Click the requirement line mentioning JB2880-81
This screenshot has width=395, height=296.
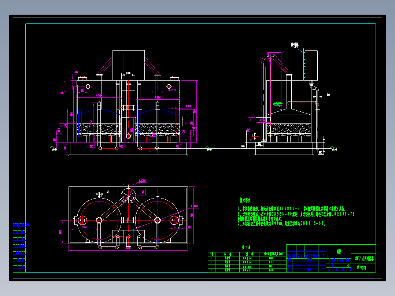[292, 209]
